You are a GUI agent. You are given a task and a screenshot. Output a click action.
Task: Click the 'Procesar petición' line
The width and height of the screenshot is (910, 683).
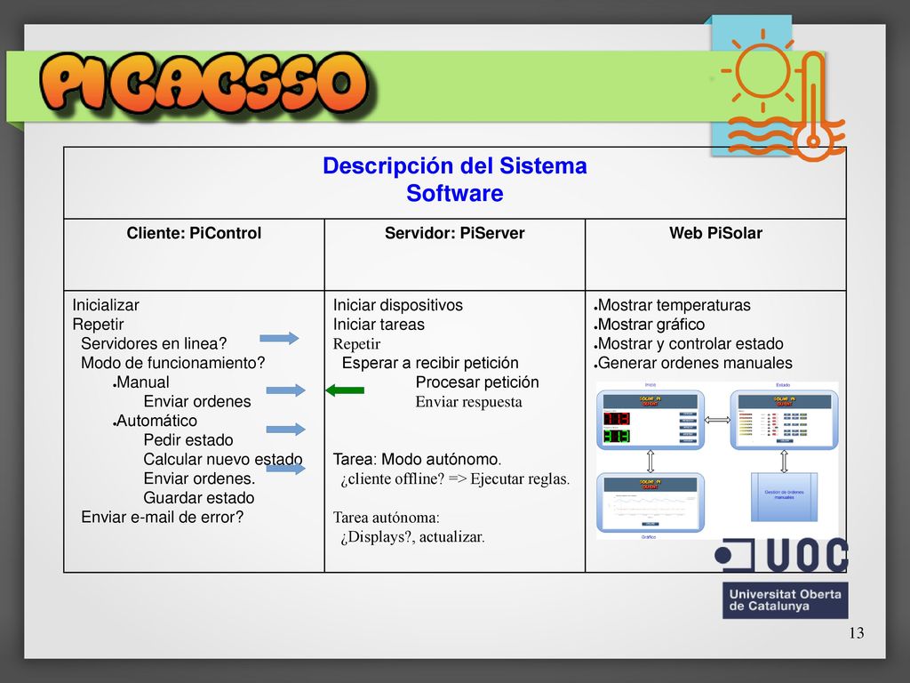pyautogui.click(x=477, y=382)
